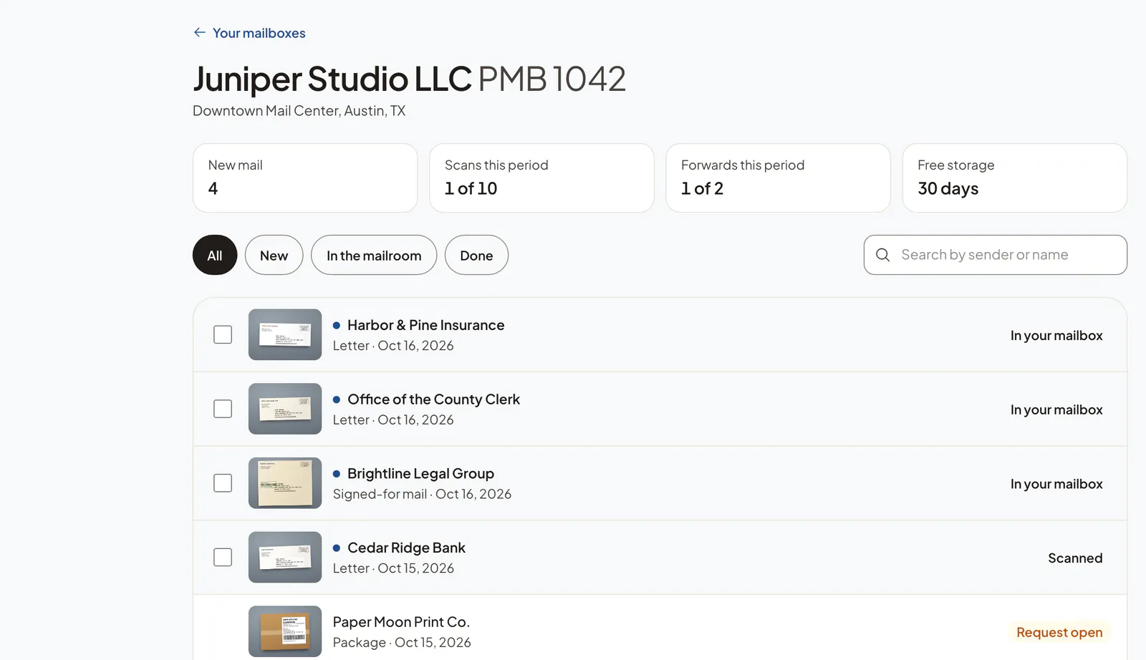Check the Harbor & Pine Insurance checkbox
The width and height of the screenshot is (1146, 660).
[223, 334]
